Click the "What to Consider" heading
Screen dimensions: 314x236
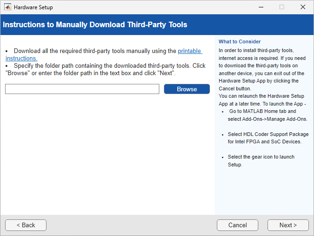(x=239, y=41)
